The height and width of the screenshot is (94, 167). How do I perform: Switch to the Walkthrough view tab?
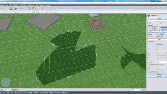click(15, 90)
